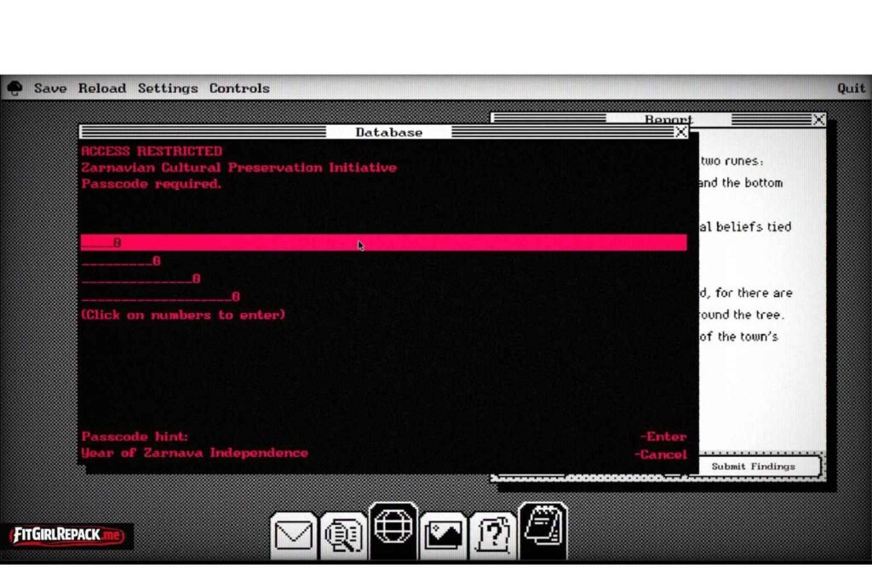The width and height of the screenshot is (872, 581).
Task: Click the first passcode digit row
Action: (x=118, y=243)
